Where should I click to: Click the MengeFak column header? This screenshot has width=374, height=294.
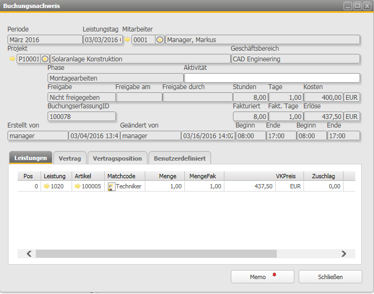click(x=204, y=176)
